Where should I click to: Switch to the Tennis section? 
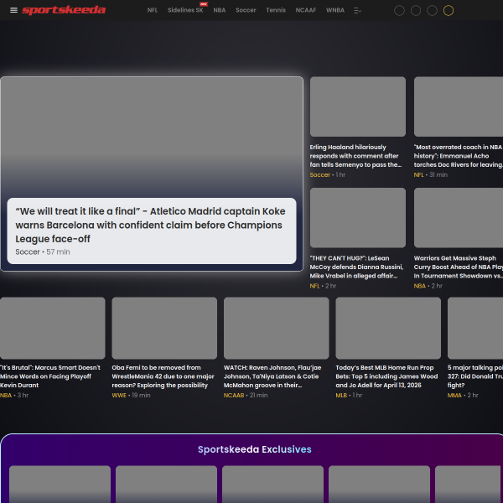pyautogui.click(x=275, y=11)
